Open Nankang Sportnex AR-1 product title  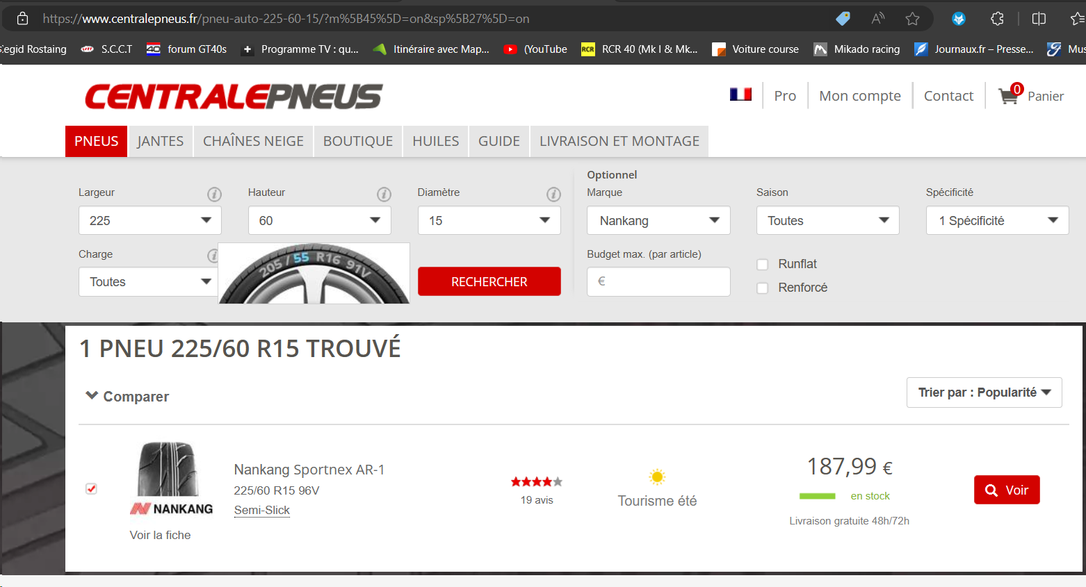(x=309, y=470)
